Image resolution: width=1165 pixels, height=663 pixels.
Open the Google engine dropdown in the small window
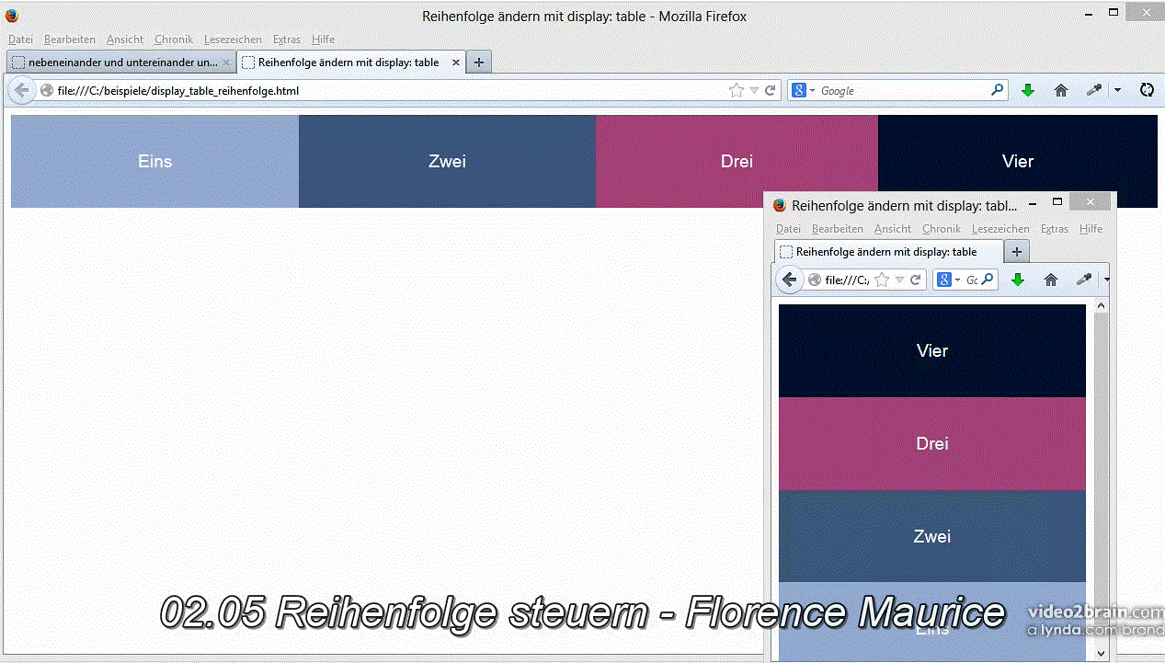click(x=949, y=280)
